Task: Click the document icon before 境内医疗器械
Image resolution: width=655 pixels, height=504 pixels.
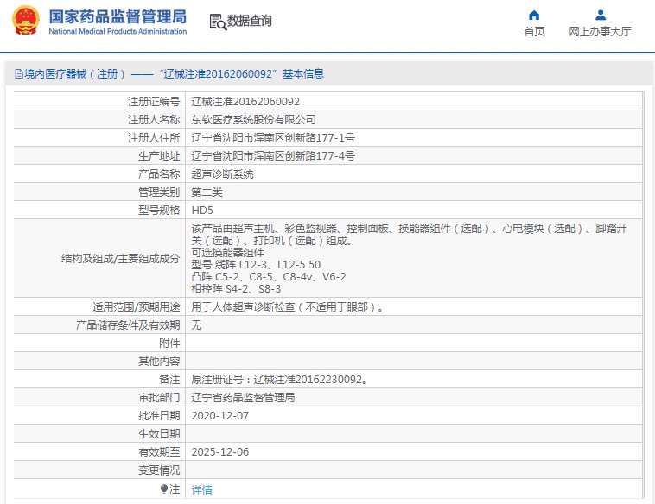Action: 19,74
